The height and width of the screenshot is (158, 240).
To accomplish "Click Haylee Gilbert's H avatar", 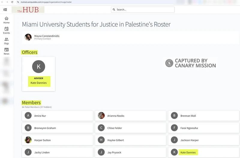I will click(101, 140).
